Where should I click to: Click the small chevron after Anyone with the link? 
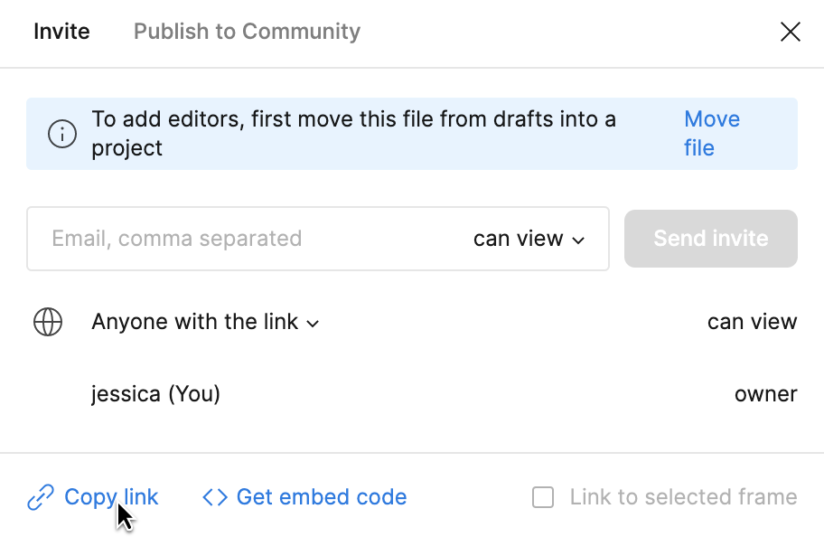313,324
